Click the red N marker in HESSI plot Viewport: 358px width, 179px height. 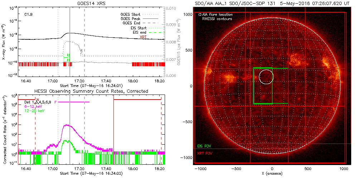pos(37,100)
